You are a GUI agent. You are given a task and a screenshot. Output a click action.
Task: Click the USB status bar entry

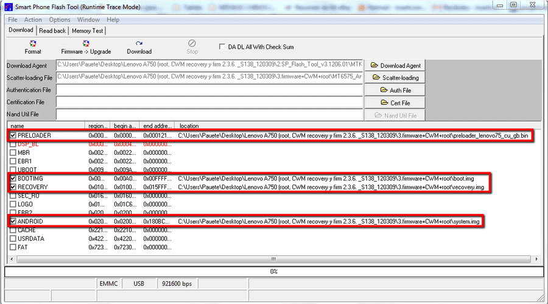tap(139, 284)
